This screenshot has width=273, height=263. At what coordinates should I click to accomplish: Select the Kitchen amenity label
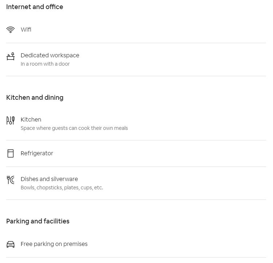click(x=31, y=120)
